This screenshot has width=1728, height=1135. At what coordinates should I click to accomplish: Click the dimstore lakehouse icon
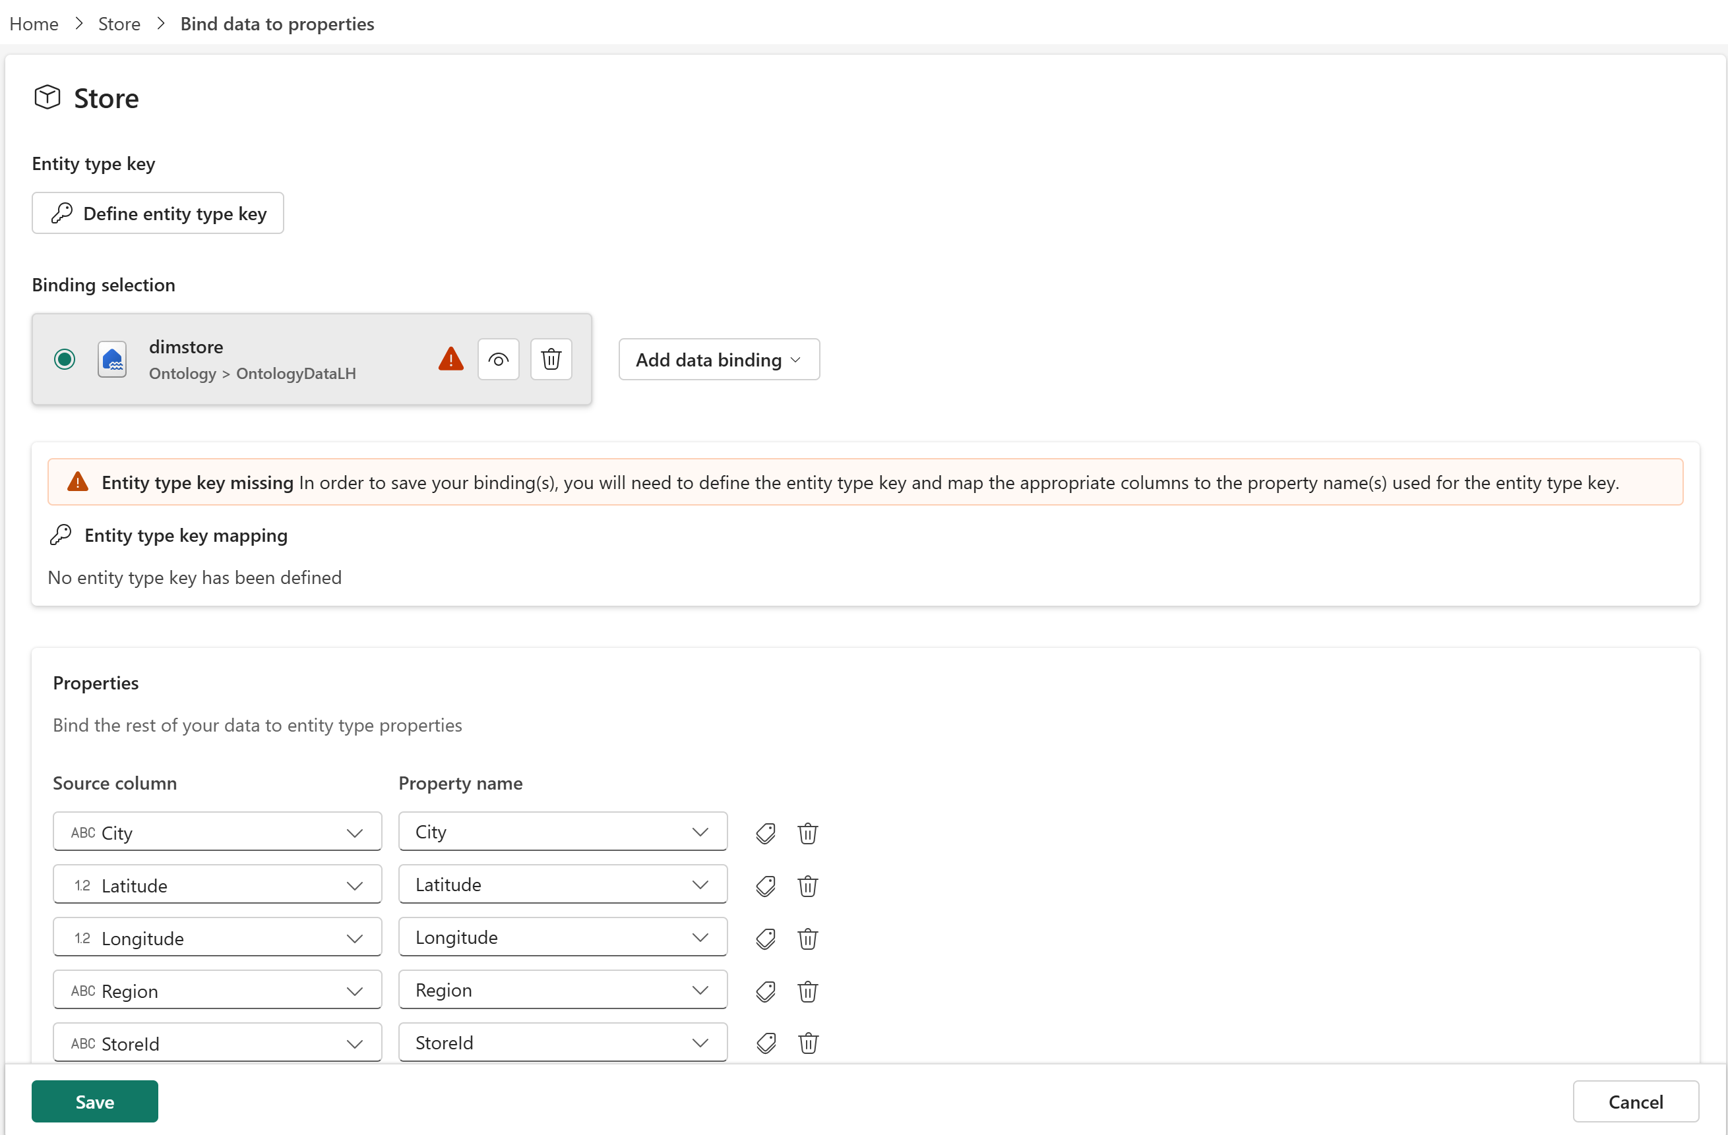click(x=112, y=359)
